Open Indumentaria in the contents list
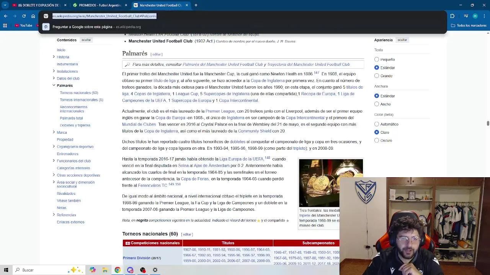Image resolution: width=490 pixels, height=275 pixels. (67, 64)
